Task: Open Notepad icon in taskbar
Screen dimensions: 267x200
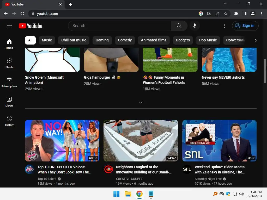Action: 151,194
